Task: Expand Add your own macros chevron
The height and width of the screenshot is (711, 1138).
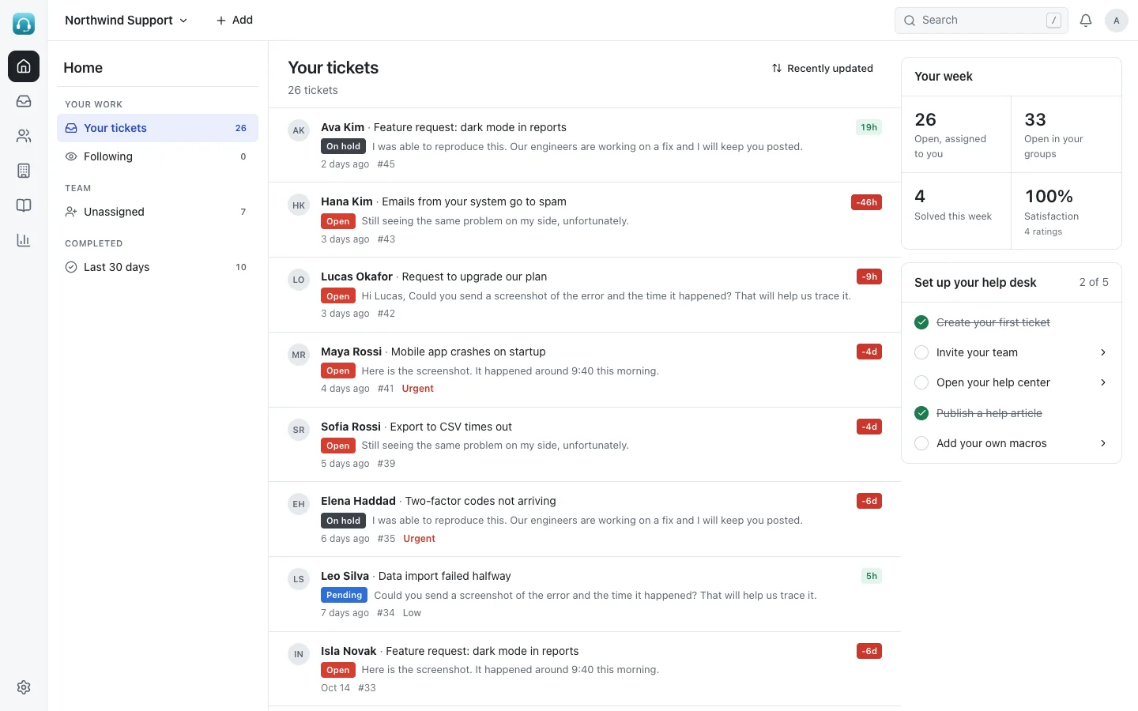Action: (1103, 443)
